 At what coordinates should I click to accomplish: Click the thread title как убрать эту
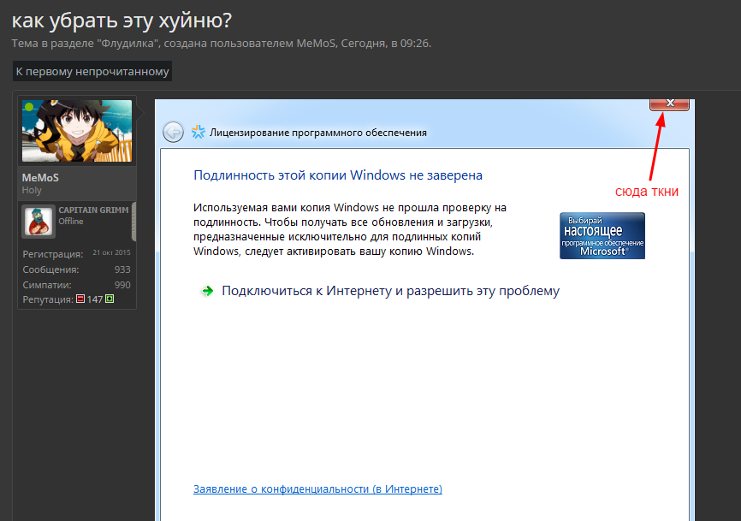point(122,21)
